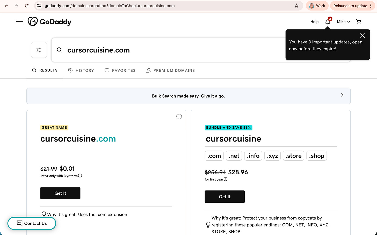Click the .xyz extension chip

[272, 156]
